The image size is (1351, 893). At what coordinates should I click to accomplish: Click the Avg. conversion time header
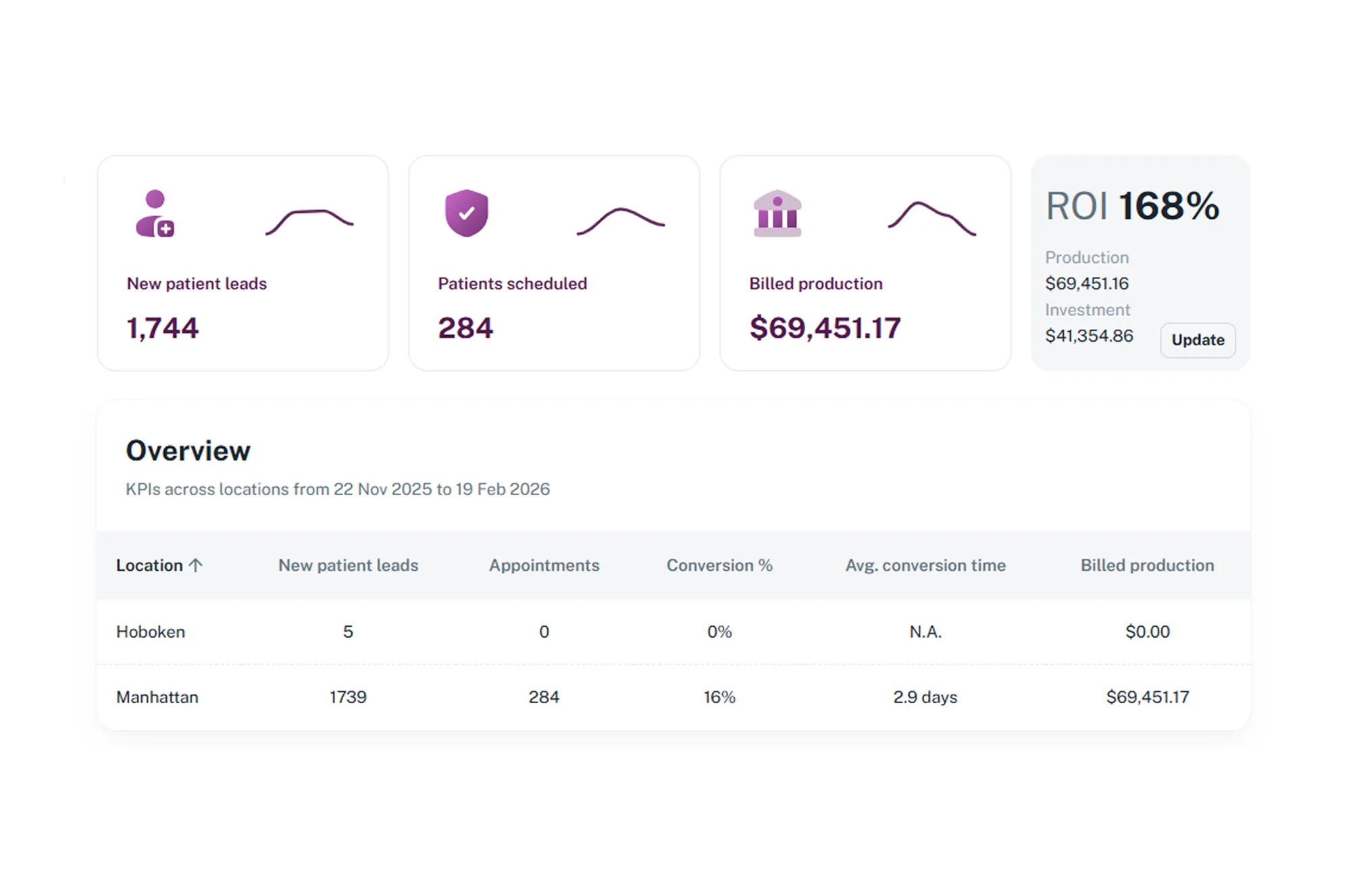[x=925, y=565]
